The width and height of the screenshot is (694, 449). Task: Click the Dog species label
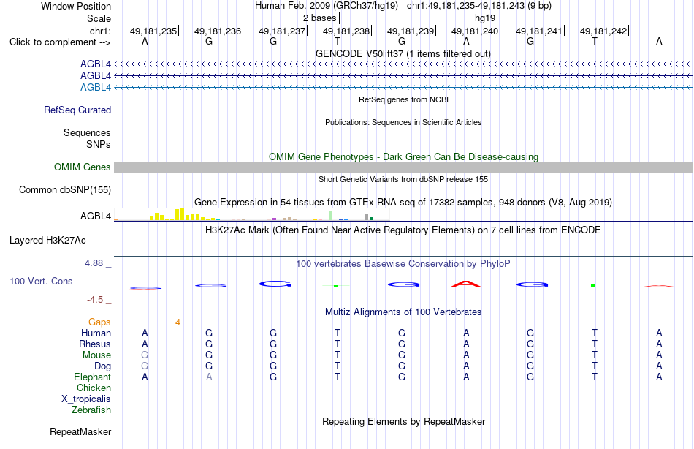click(102, 366)
